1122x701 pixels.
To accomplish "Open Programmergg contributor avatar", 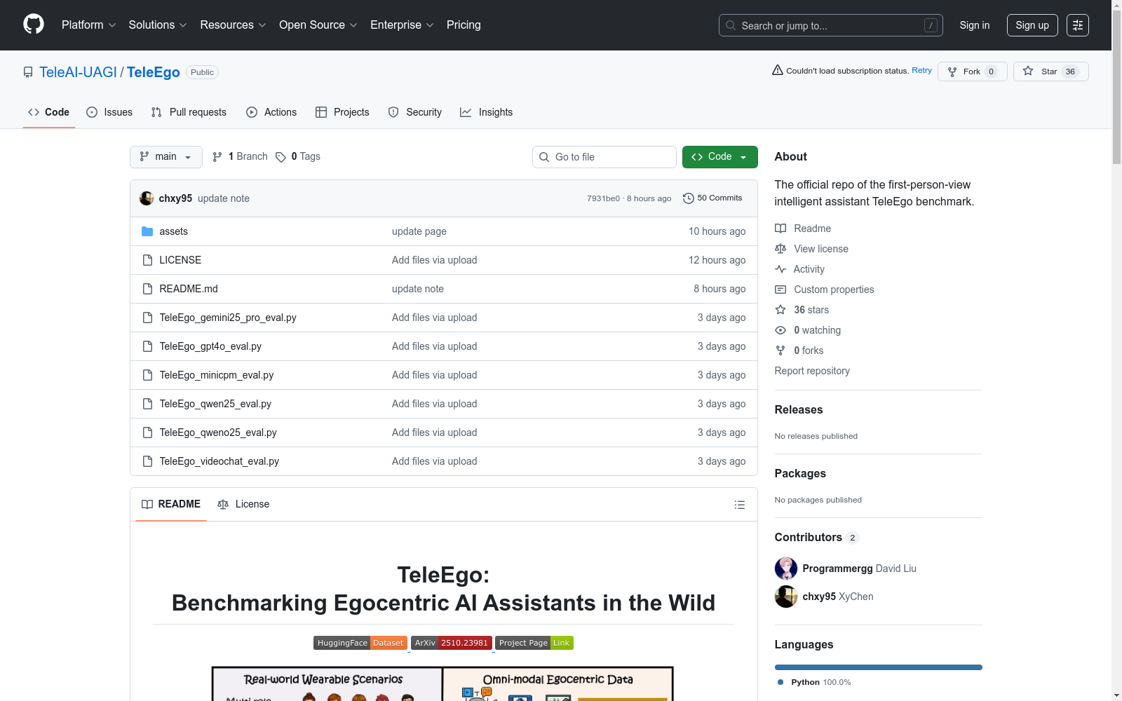I will (786, 569).
